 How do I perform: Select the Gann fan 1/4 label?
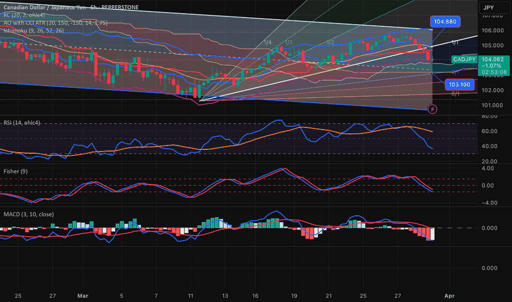point(268,42)
